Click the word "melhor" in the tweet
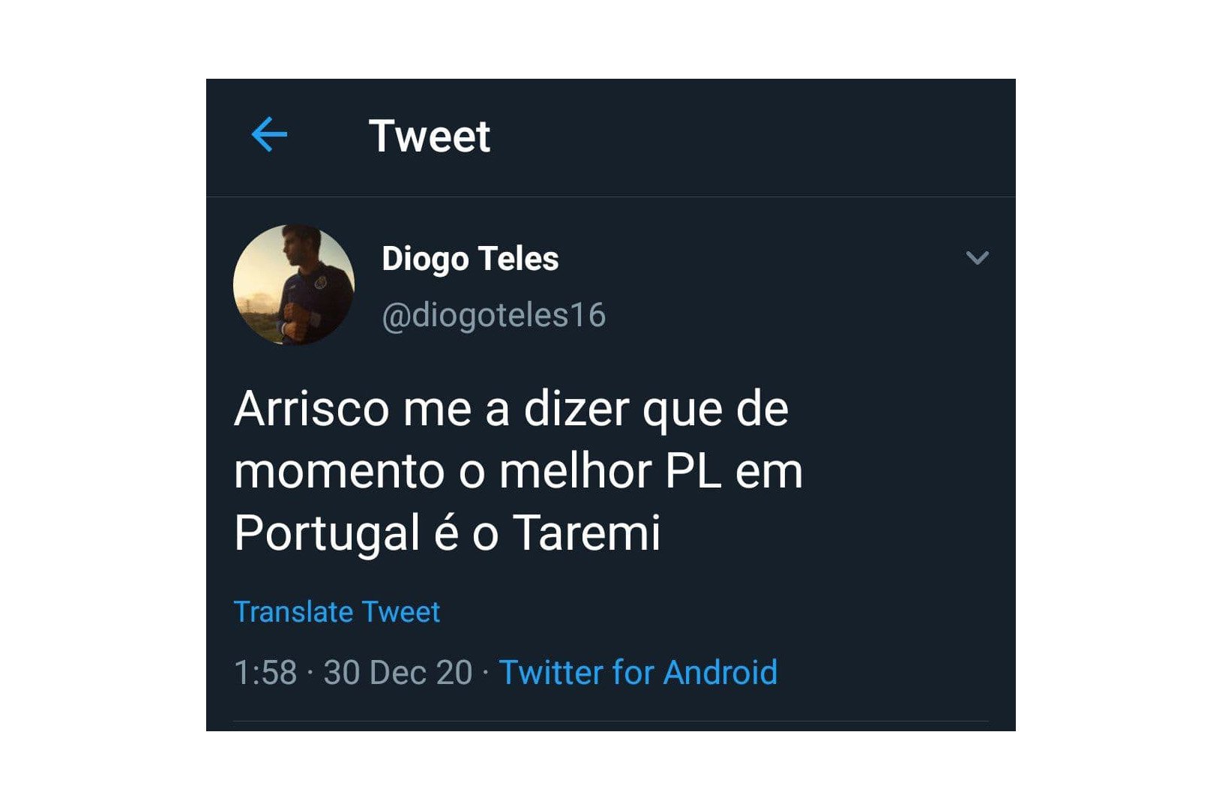 click(576, 472)
